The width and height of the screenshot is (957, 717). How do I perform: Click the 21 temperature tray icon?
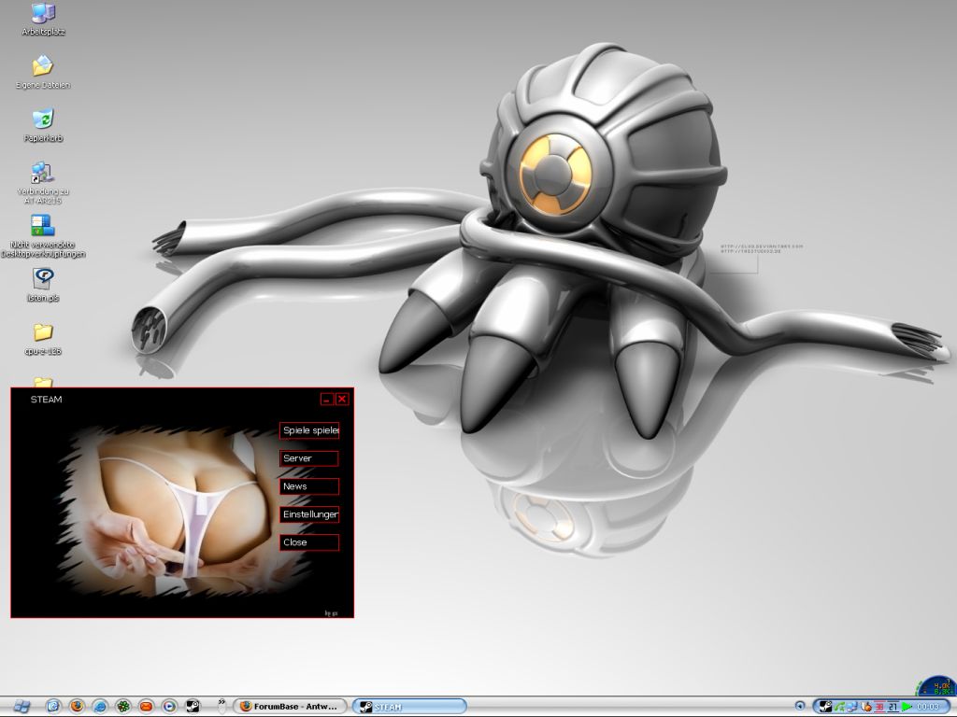pyautogui.click(x=893, y=707)
